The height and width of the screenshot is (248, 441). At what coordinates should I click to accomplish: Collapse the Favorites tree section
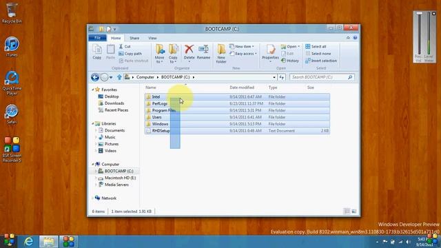tap(93, 90)
